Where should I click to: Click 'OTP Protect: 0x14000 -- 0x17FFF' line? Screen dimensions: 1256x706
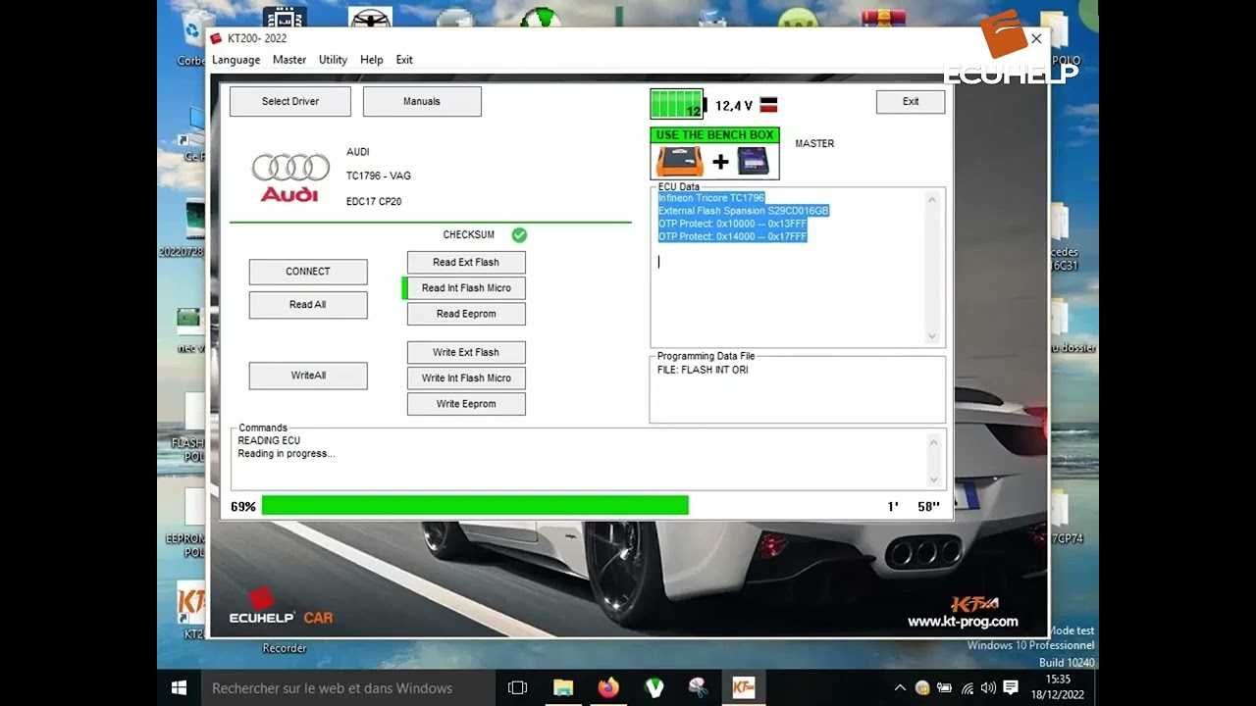pos(732,236)
